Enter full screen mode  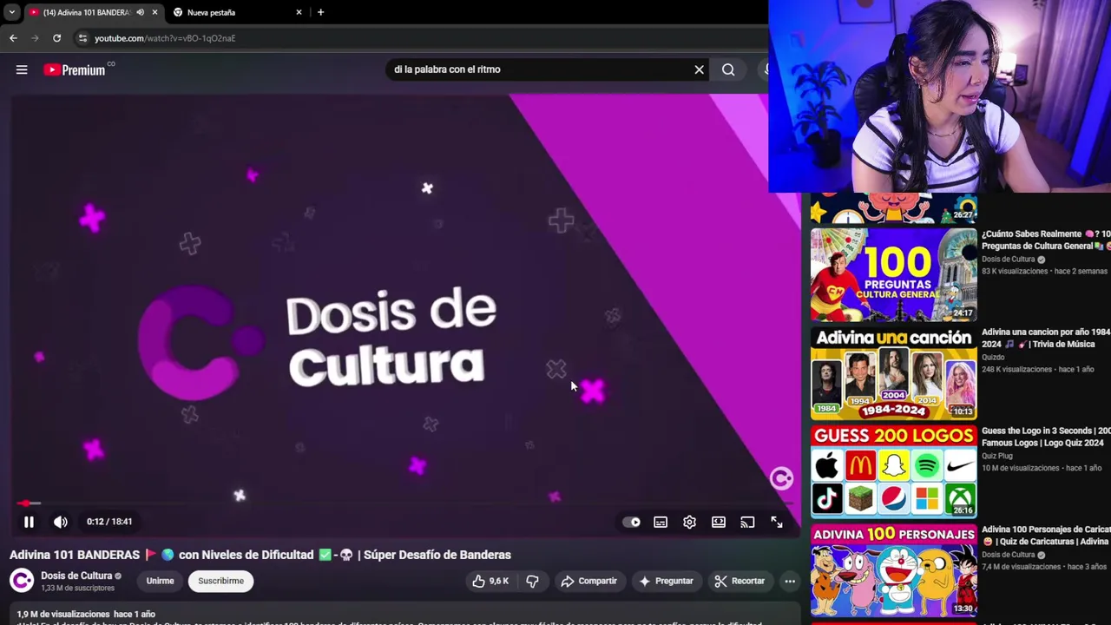click(777, 522)
